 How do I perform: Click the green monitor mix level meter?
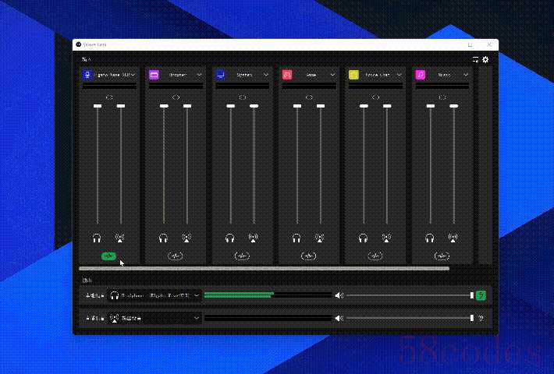[268, 295]
